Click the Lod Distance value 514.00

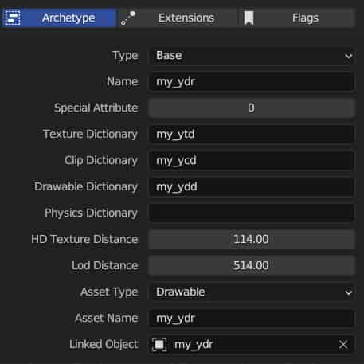point(252,265)
